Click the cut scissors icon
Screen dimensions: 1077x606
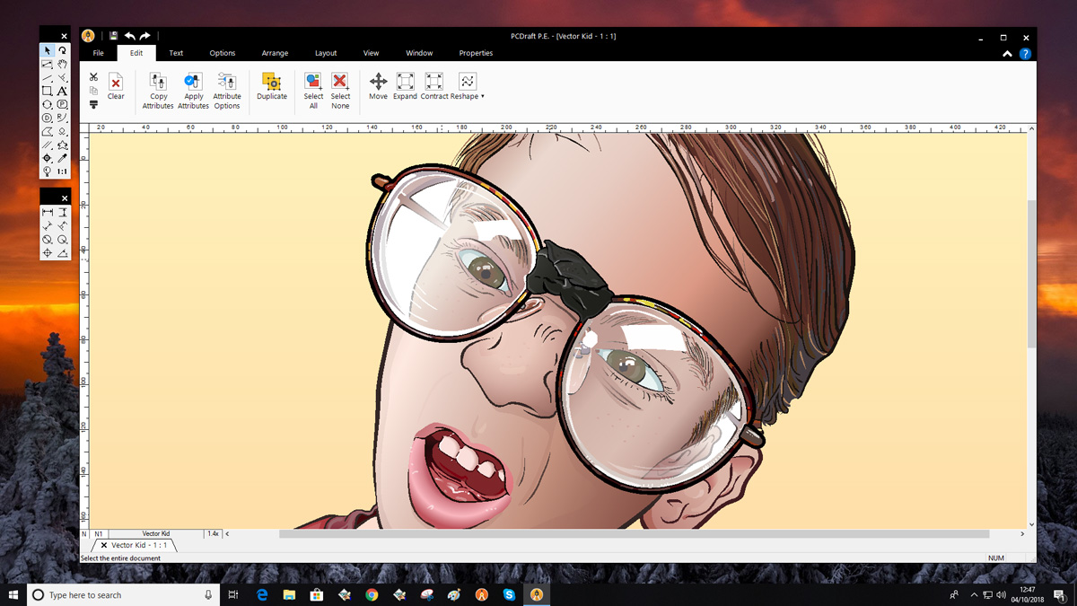[x=93, y=77]
